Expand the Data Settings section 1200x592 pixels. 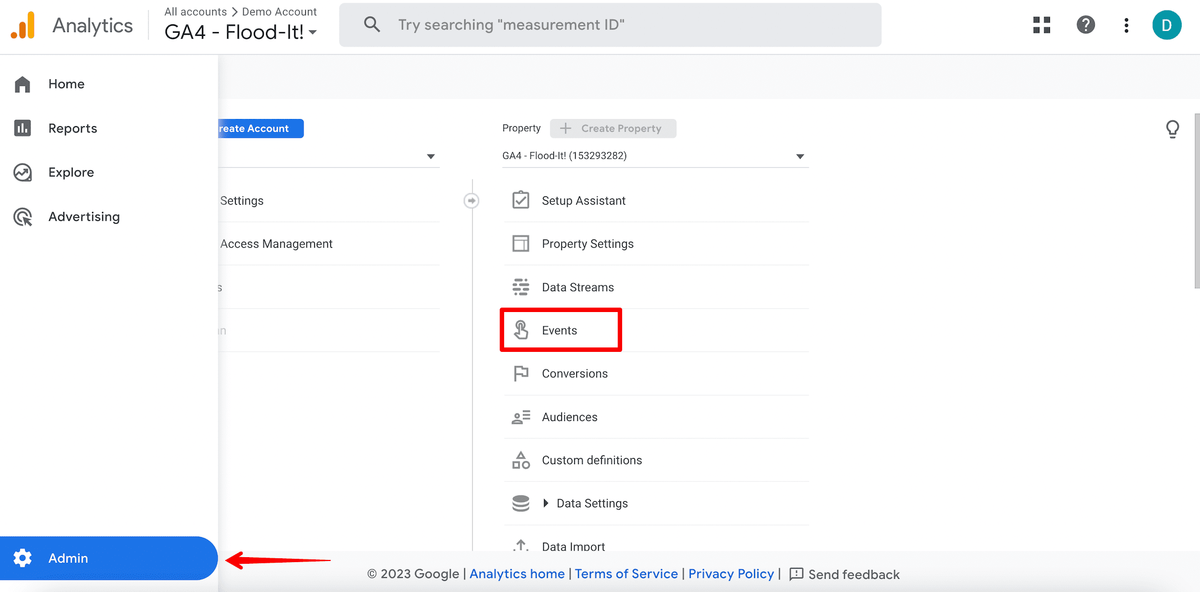click(546, 503)
